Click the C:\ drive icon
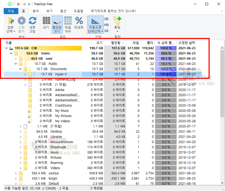Screen dimensions: 225x191 point(11,48)
